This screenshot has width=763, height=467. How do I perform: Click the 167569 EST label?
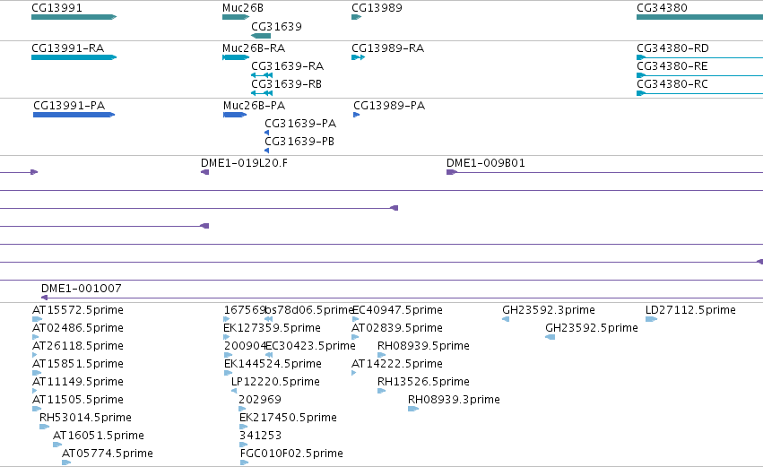pyautogui.click(x=244, y=310)
